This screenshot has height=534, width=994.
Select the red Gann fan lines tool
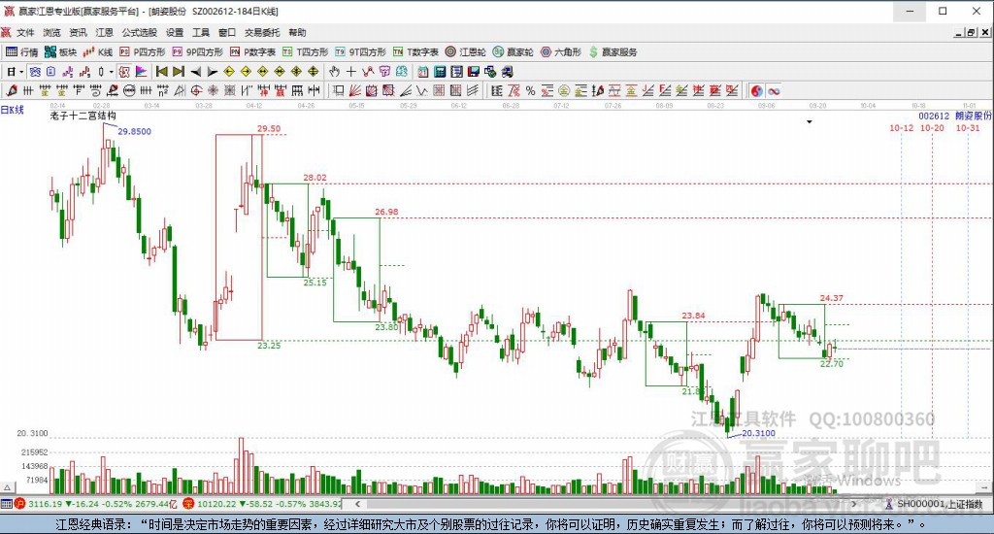click(355, 91)
